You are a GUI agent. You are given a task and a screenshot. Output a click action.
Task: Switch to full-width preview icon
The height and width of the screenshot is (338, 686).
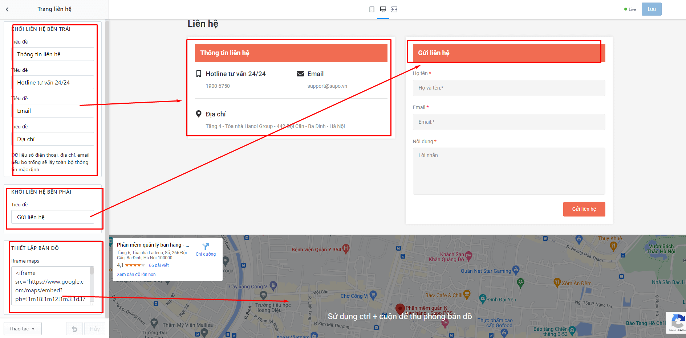tap(394, 9)
